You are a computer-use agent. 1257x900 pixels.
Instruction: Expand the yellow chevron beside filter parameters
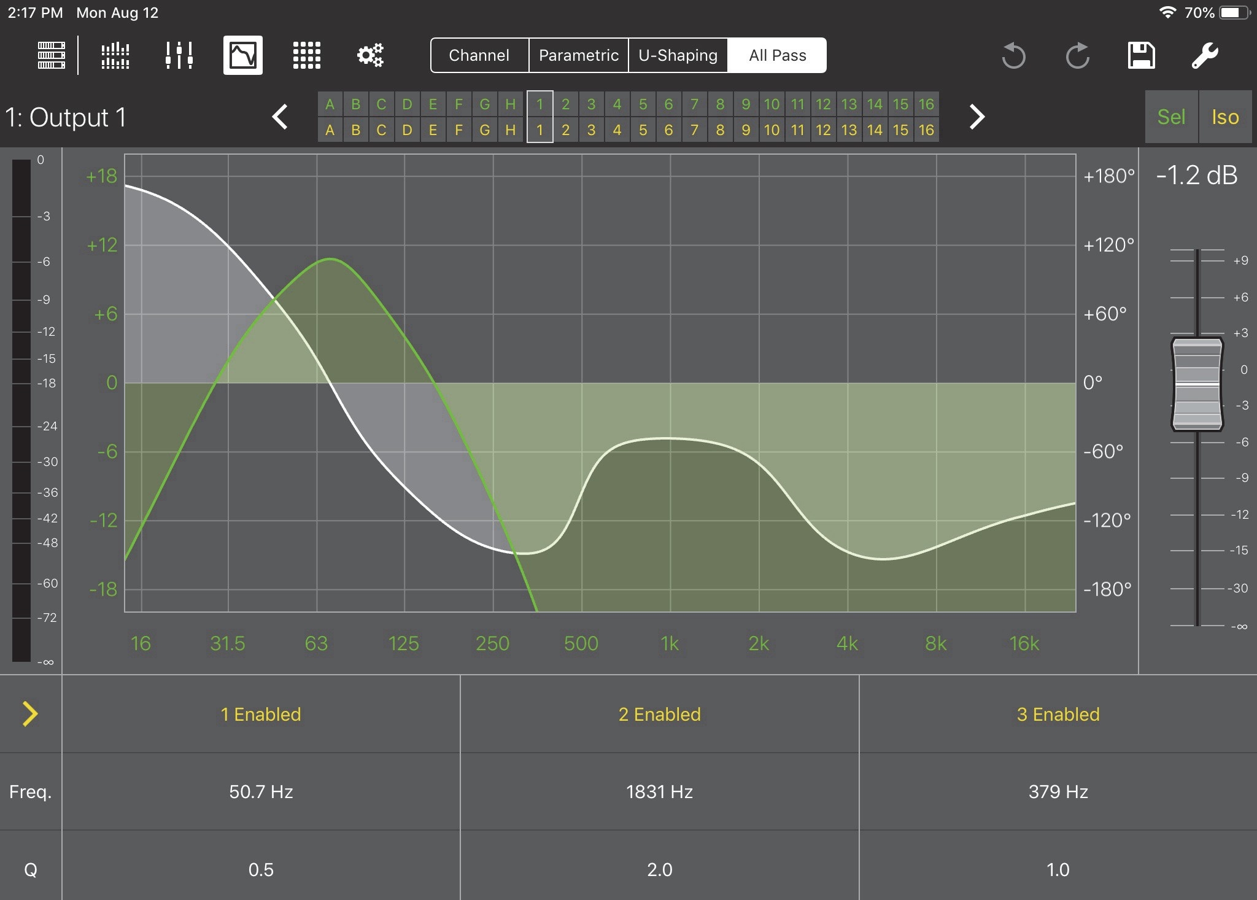coord(29,714)
